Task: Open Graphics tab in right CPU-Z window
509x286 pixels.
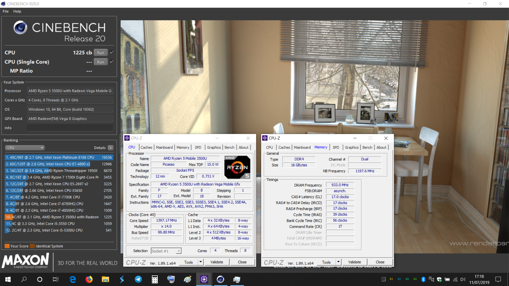Action: click(x=352, y=148)
